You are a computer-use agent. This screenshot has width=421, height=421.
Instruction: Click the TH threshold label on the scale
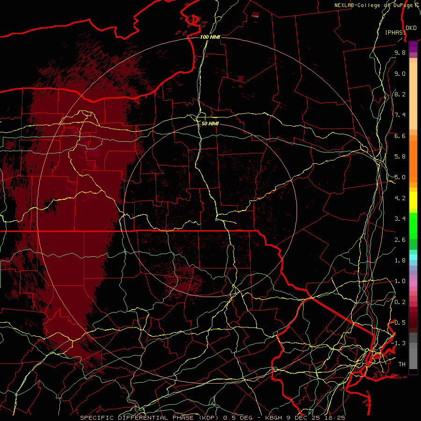click(402, 364)
